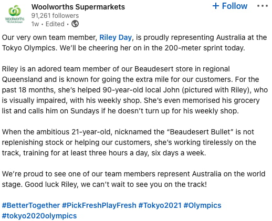The image size is (272, 221).
Task: Click the Beaudesert Bullet paragraph
Action: [129, 142]
